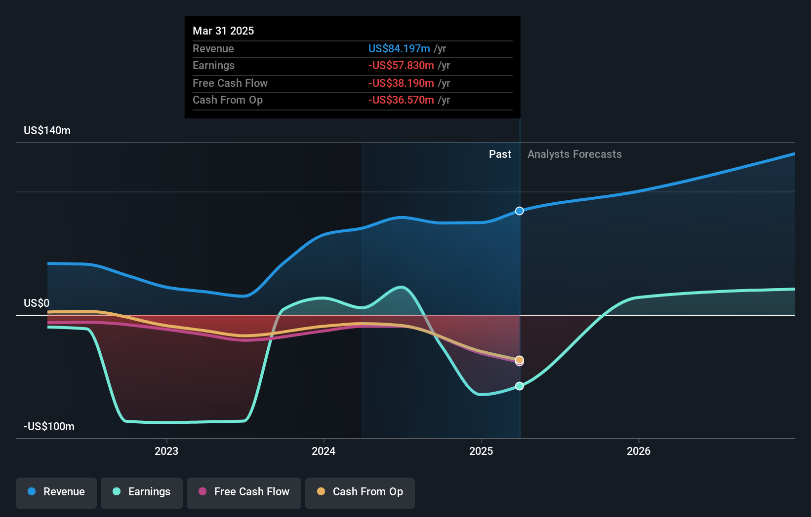Toggle the Free Cash Flow legend button
Image resolution: width=811 pixels, height=517 pixels.
(x=244, y=493)
